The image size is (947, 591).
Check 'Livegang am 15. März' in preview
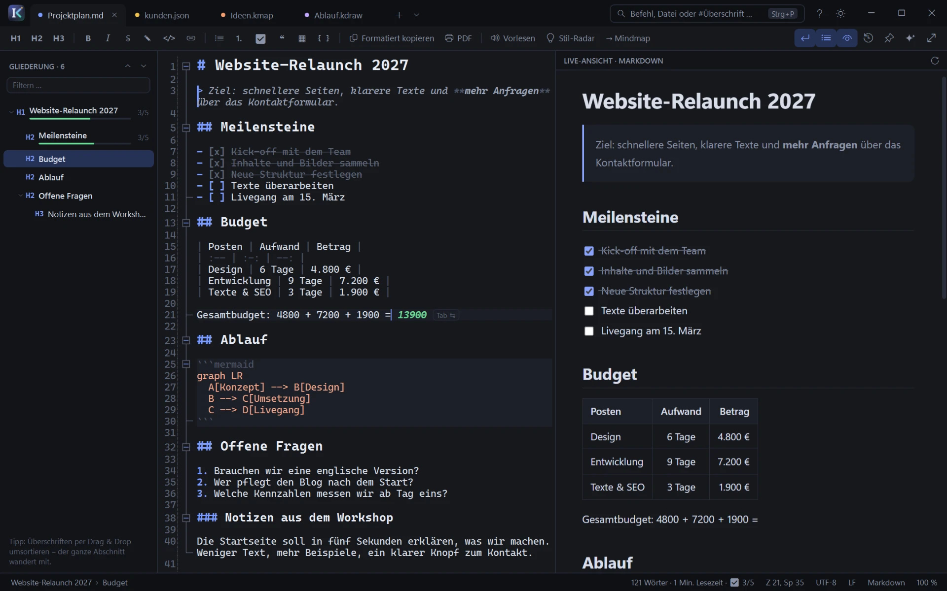[589, 331]
